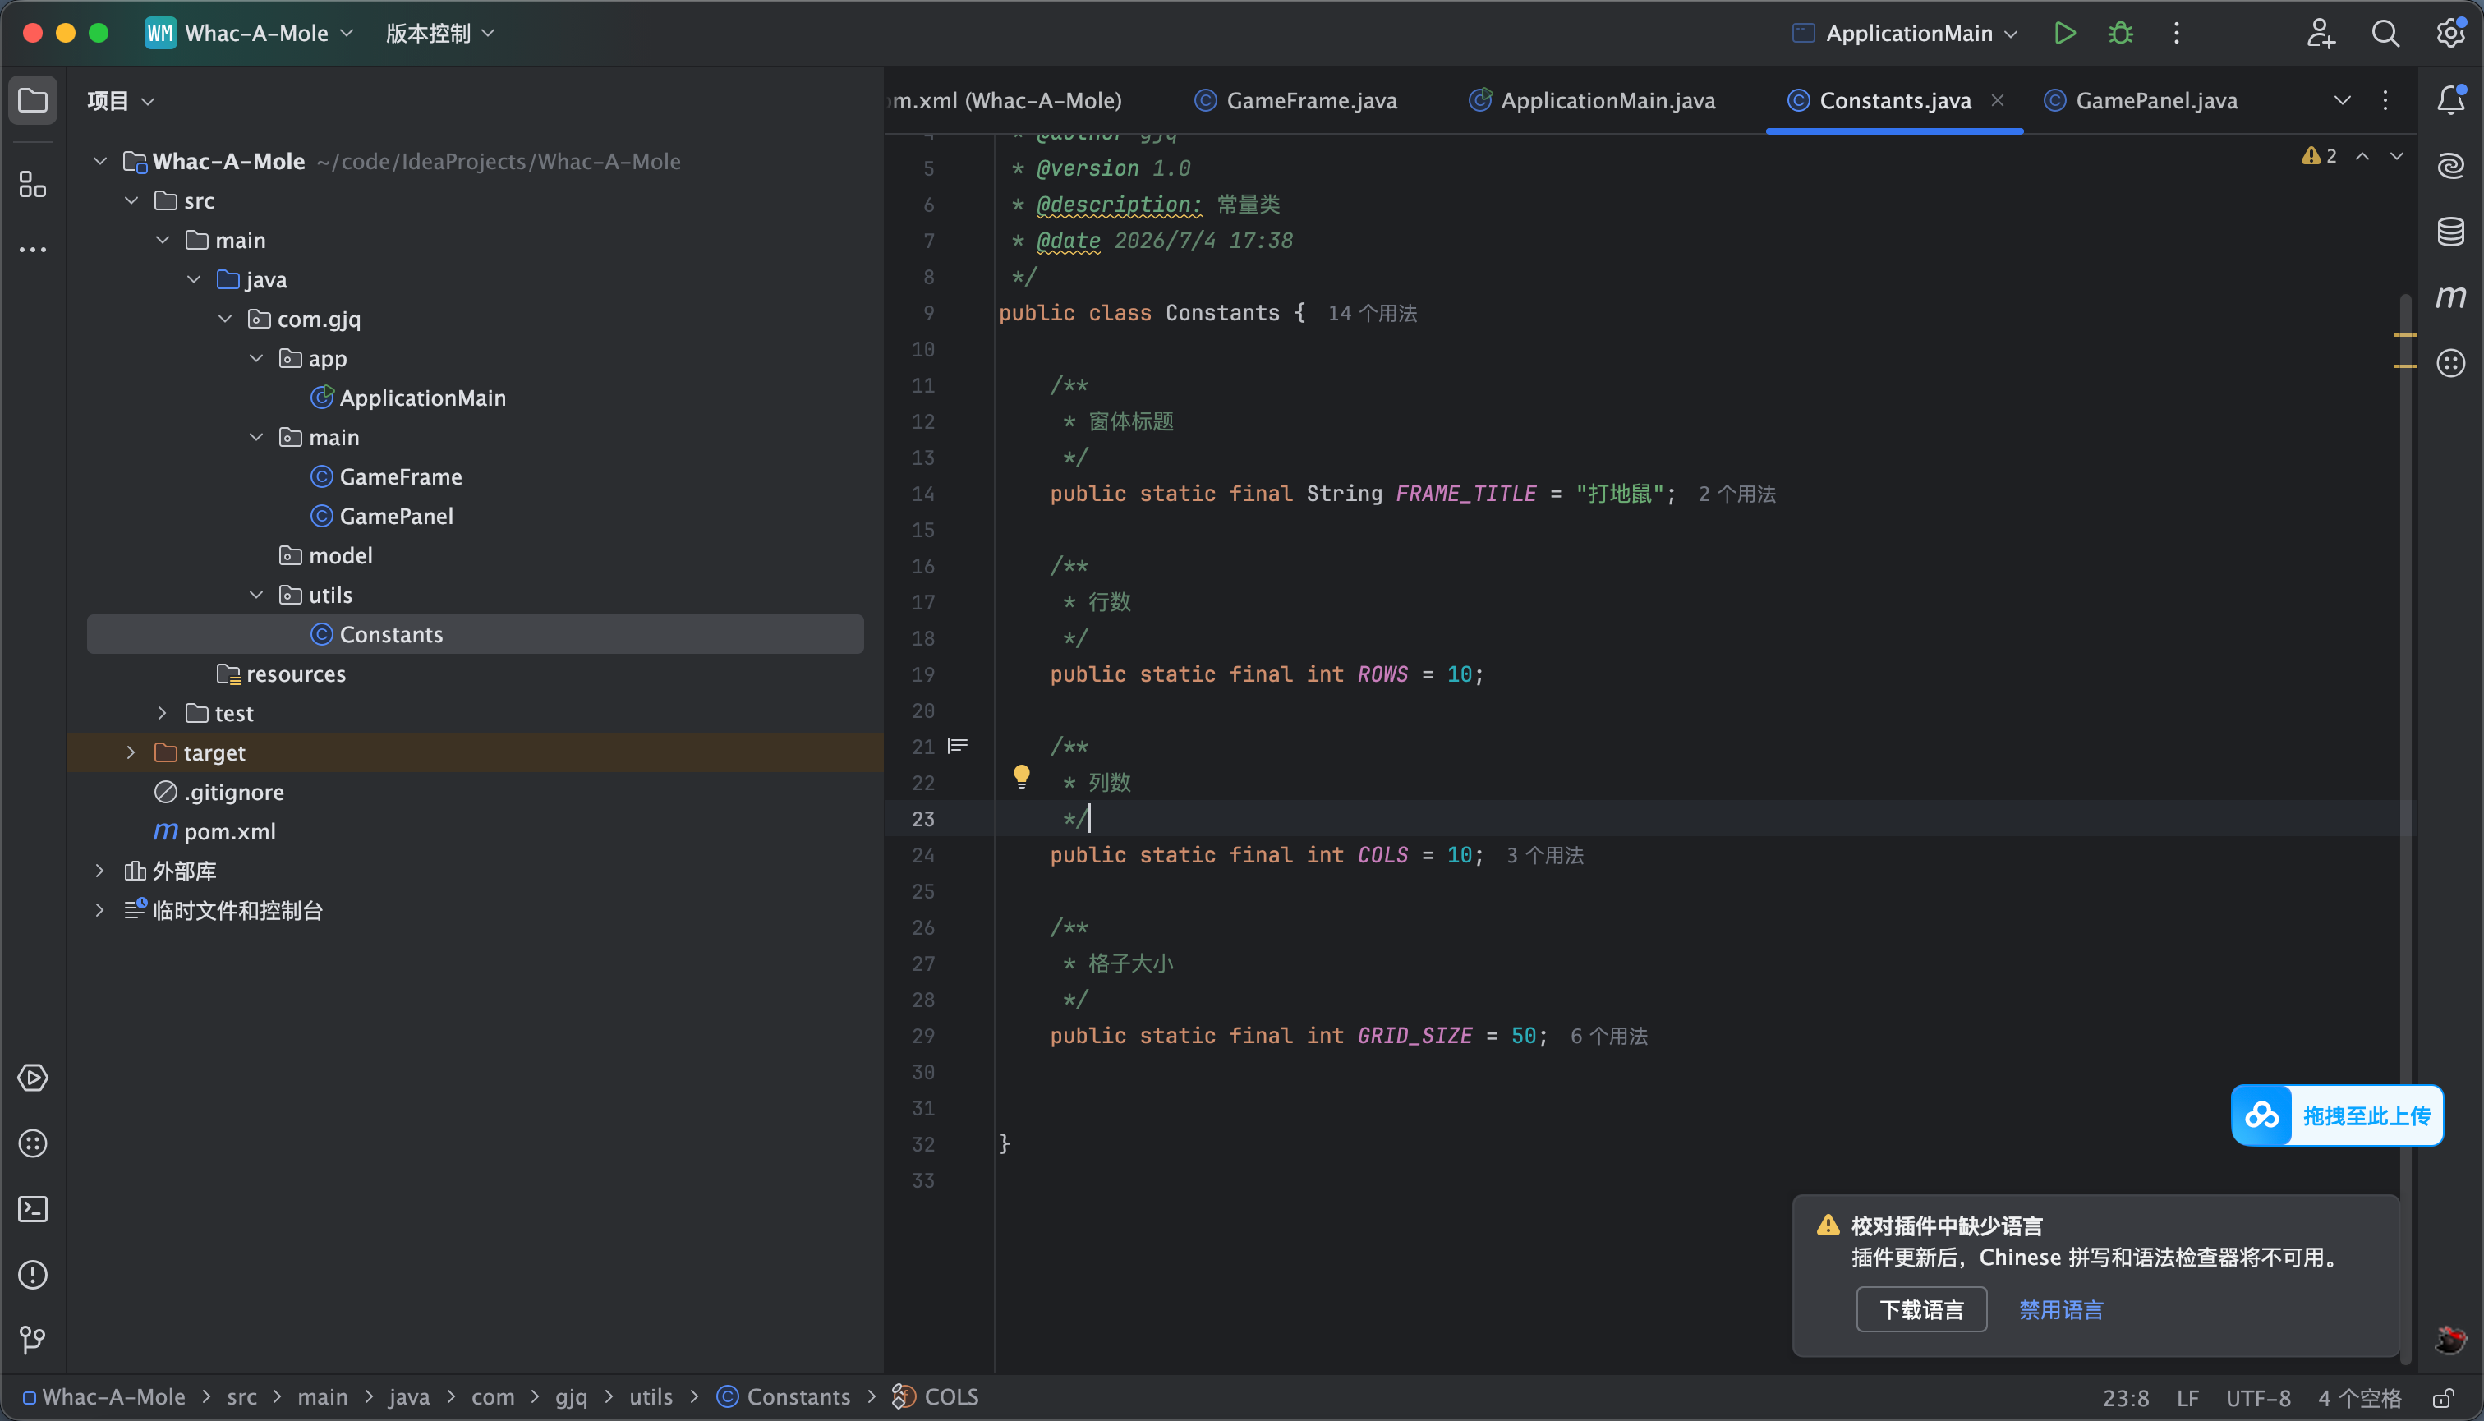Screen dimensions: 2484x1421
Task: Show notifications via the bell icon
Action: coord(2451,99)
